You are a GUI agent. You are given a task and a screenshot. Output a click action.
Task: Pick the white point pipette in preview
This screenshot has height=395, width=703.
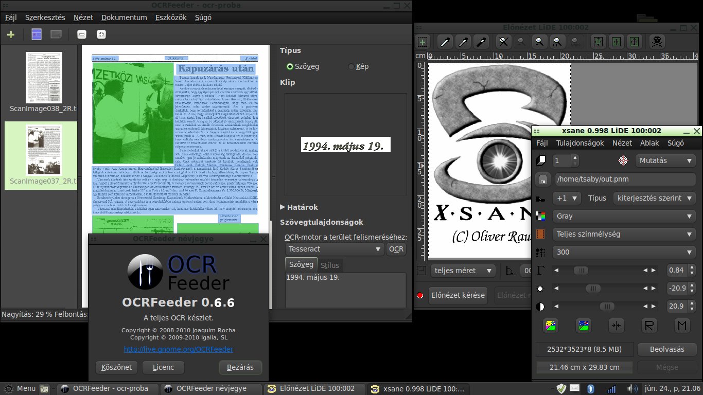[445, 42]
